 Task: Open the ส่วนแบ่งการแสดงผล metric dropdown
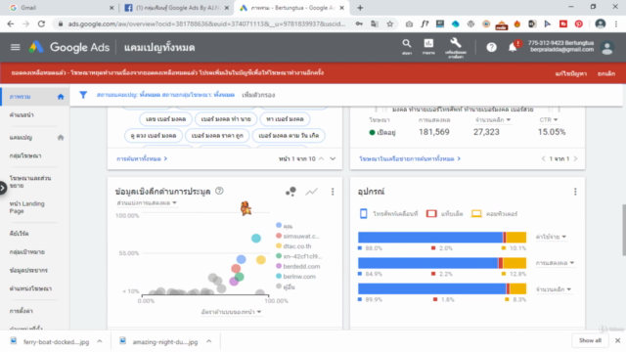click(147, 203)
